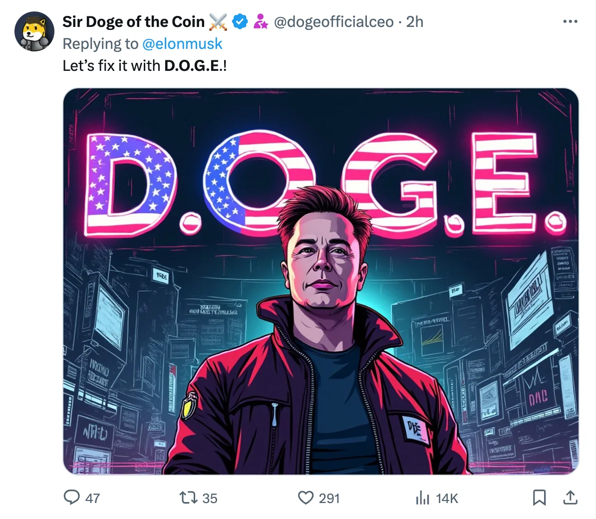Viewport: 596px width, 519px height.
Task: Open the view analytics bar-chart icon
Action: tap(422, 498)
